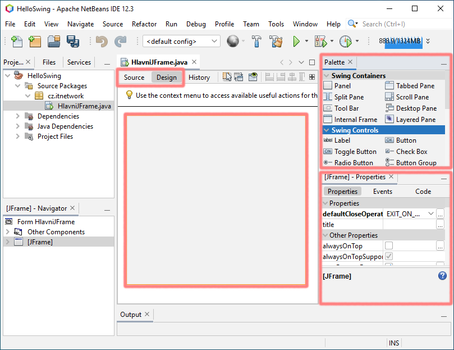The height and width of the screenshot is (350, 454).
Task: Expand the Java Dependencies node
Action: point(17,126)
